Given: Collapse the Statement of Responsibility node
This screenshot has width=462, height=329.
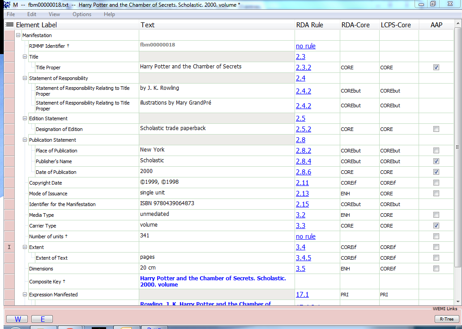Looking at the screenshot, I should (25, 78).
